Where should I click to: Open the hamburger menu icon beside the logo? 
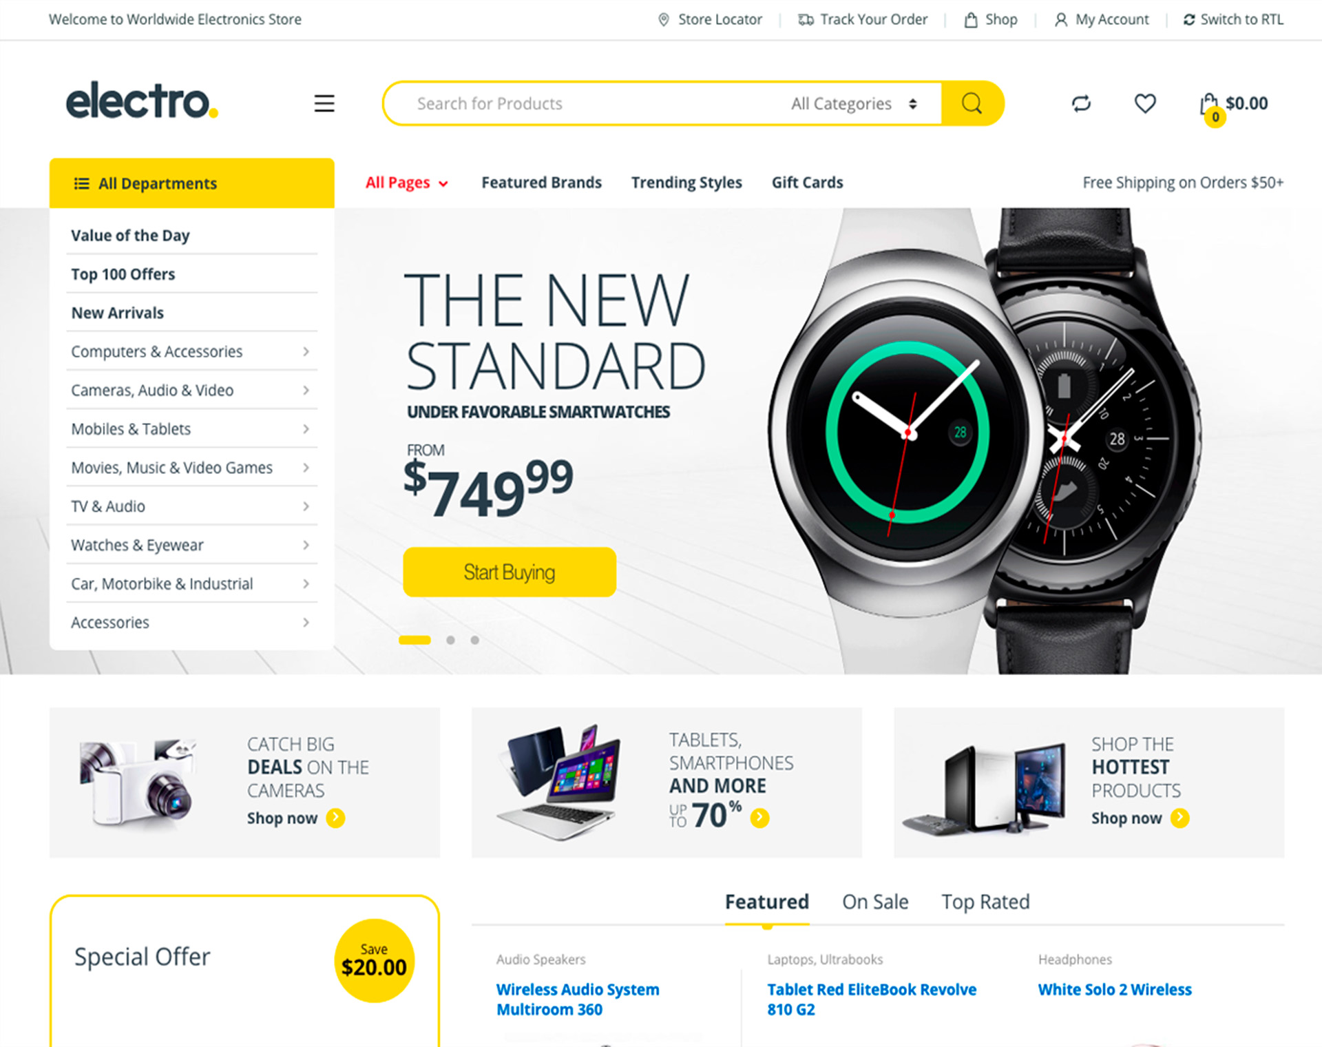coord(324,103)
